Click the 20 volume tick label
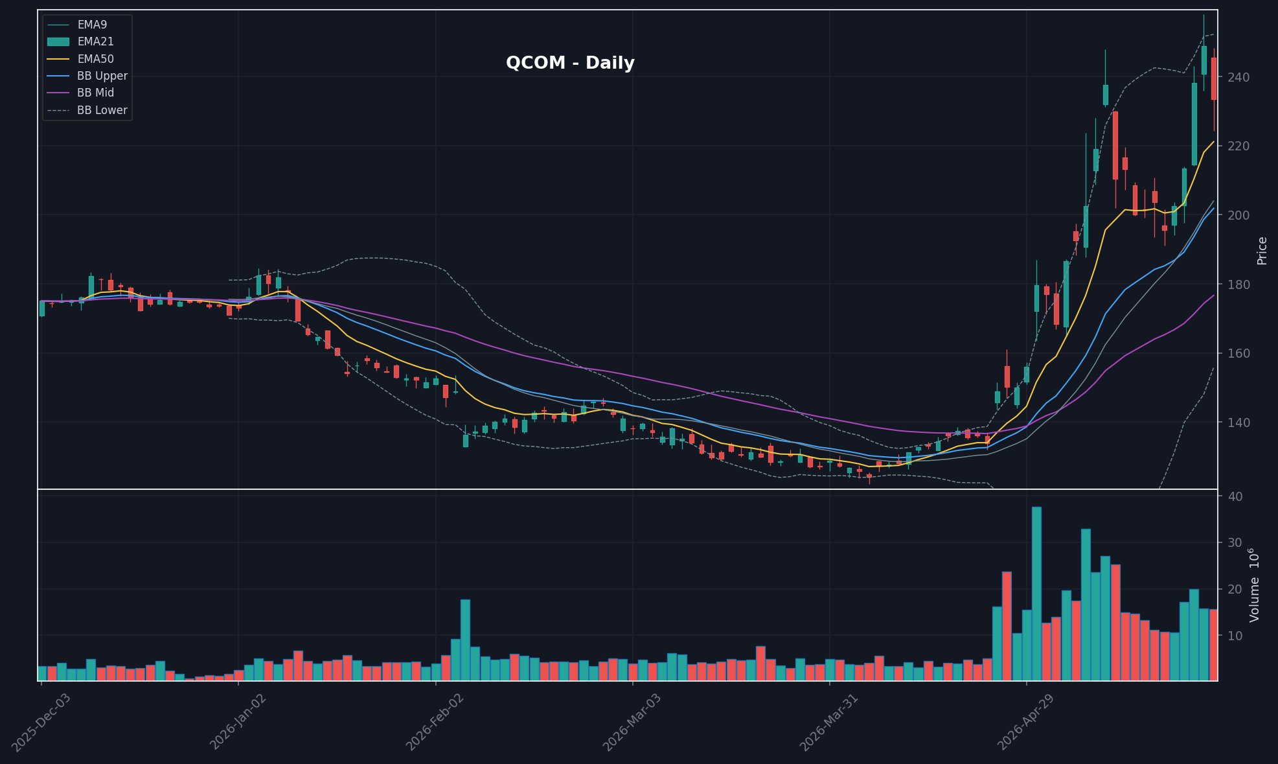This screenshot has height=764, width=1278. 1235,590
